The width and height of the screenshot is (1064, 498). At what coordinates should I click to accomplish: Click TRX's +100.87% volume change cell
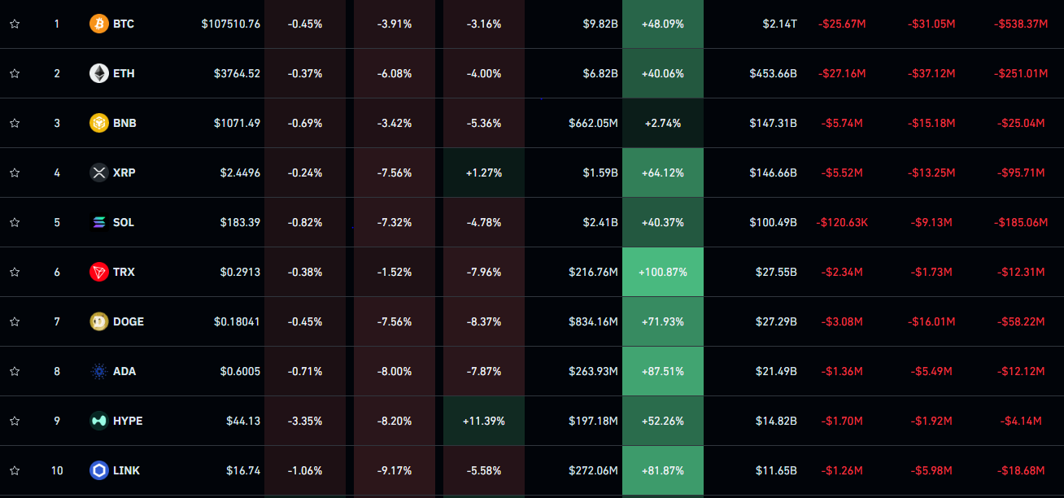662,272
